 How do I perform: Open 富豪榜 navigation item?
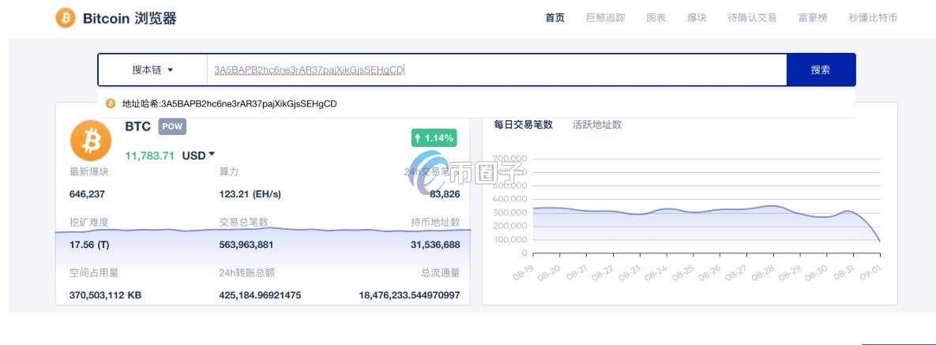pyautogui.click(x=813, y=18)
